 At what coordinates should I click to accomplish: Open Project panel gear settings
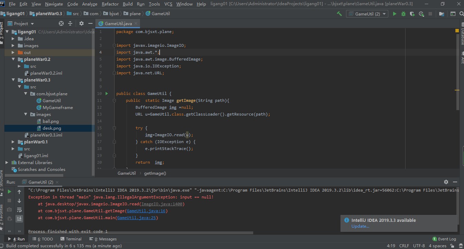[x=82, y=23]
